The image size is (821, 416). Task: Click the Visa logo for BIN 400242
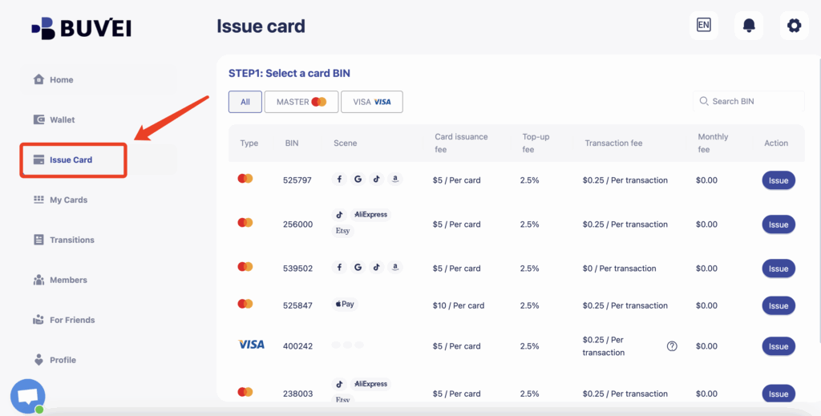(x=251, y=345)
